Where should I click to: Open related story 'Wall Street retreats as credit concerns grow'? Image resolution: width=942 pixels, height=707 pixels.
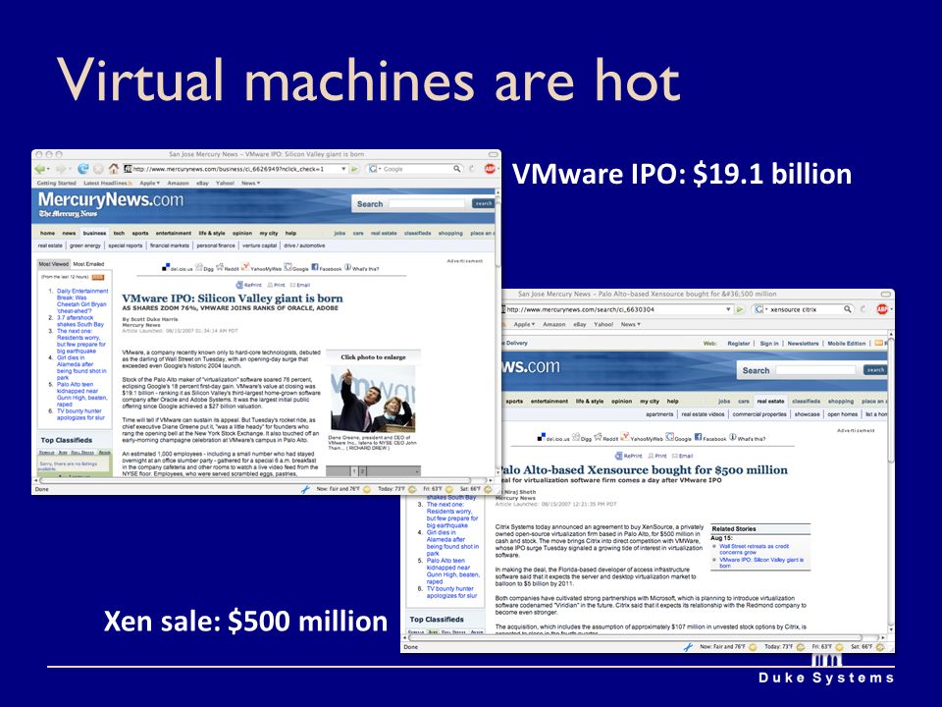tap(754, 549)
